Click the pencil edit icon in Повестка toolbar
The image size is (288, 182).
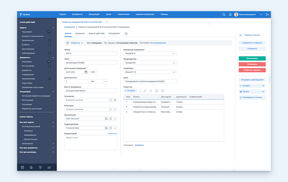click(145, 91)
